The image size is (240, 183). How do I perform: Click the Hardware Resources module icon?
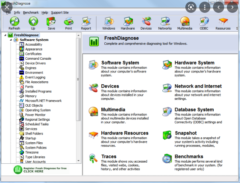click(93, 135)
